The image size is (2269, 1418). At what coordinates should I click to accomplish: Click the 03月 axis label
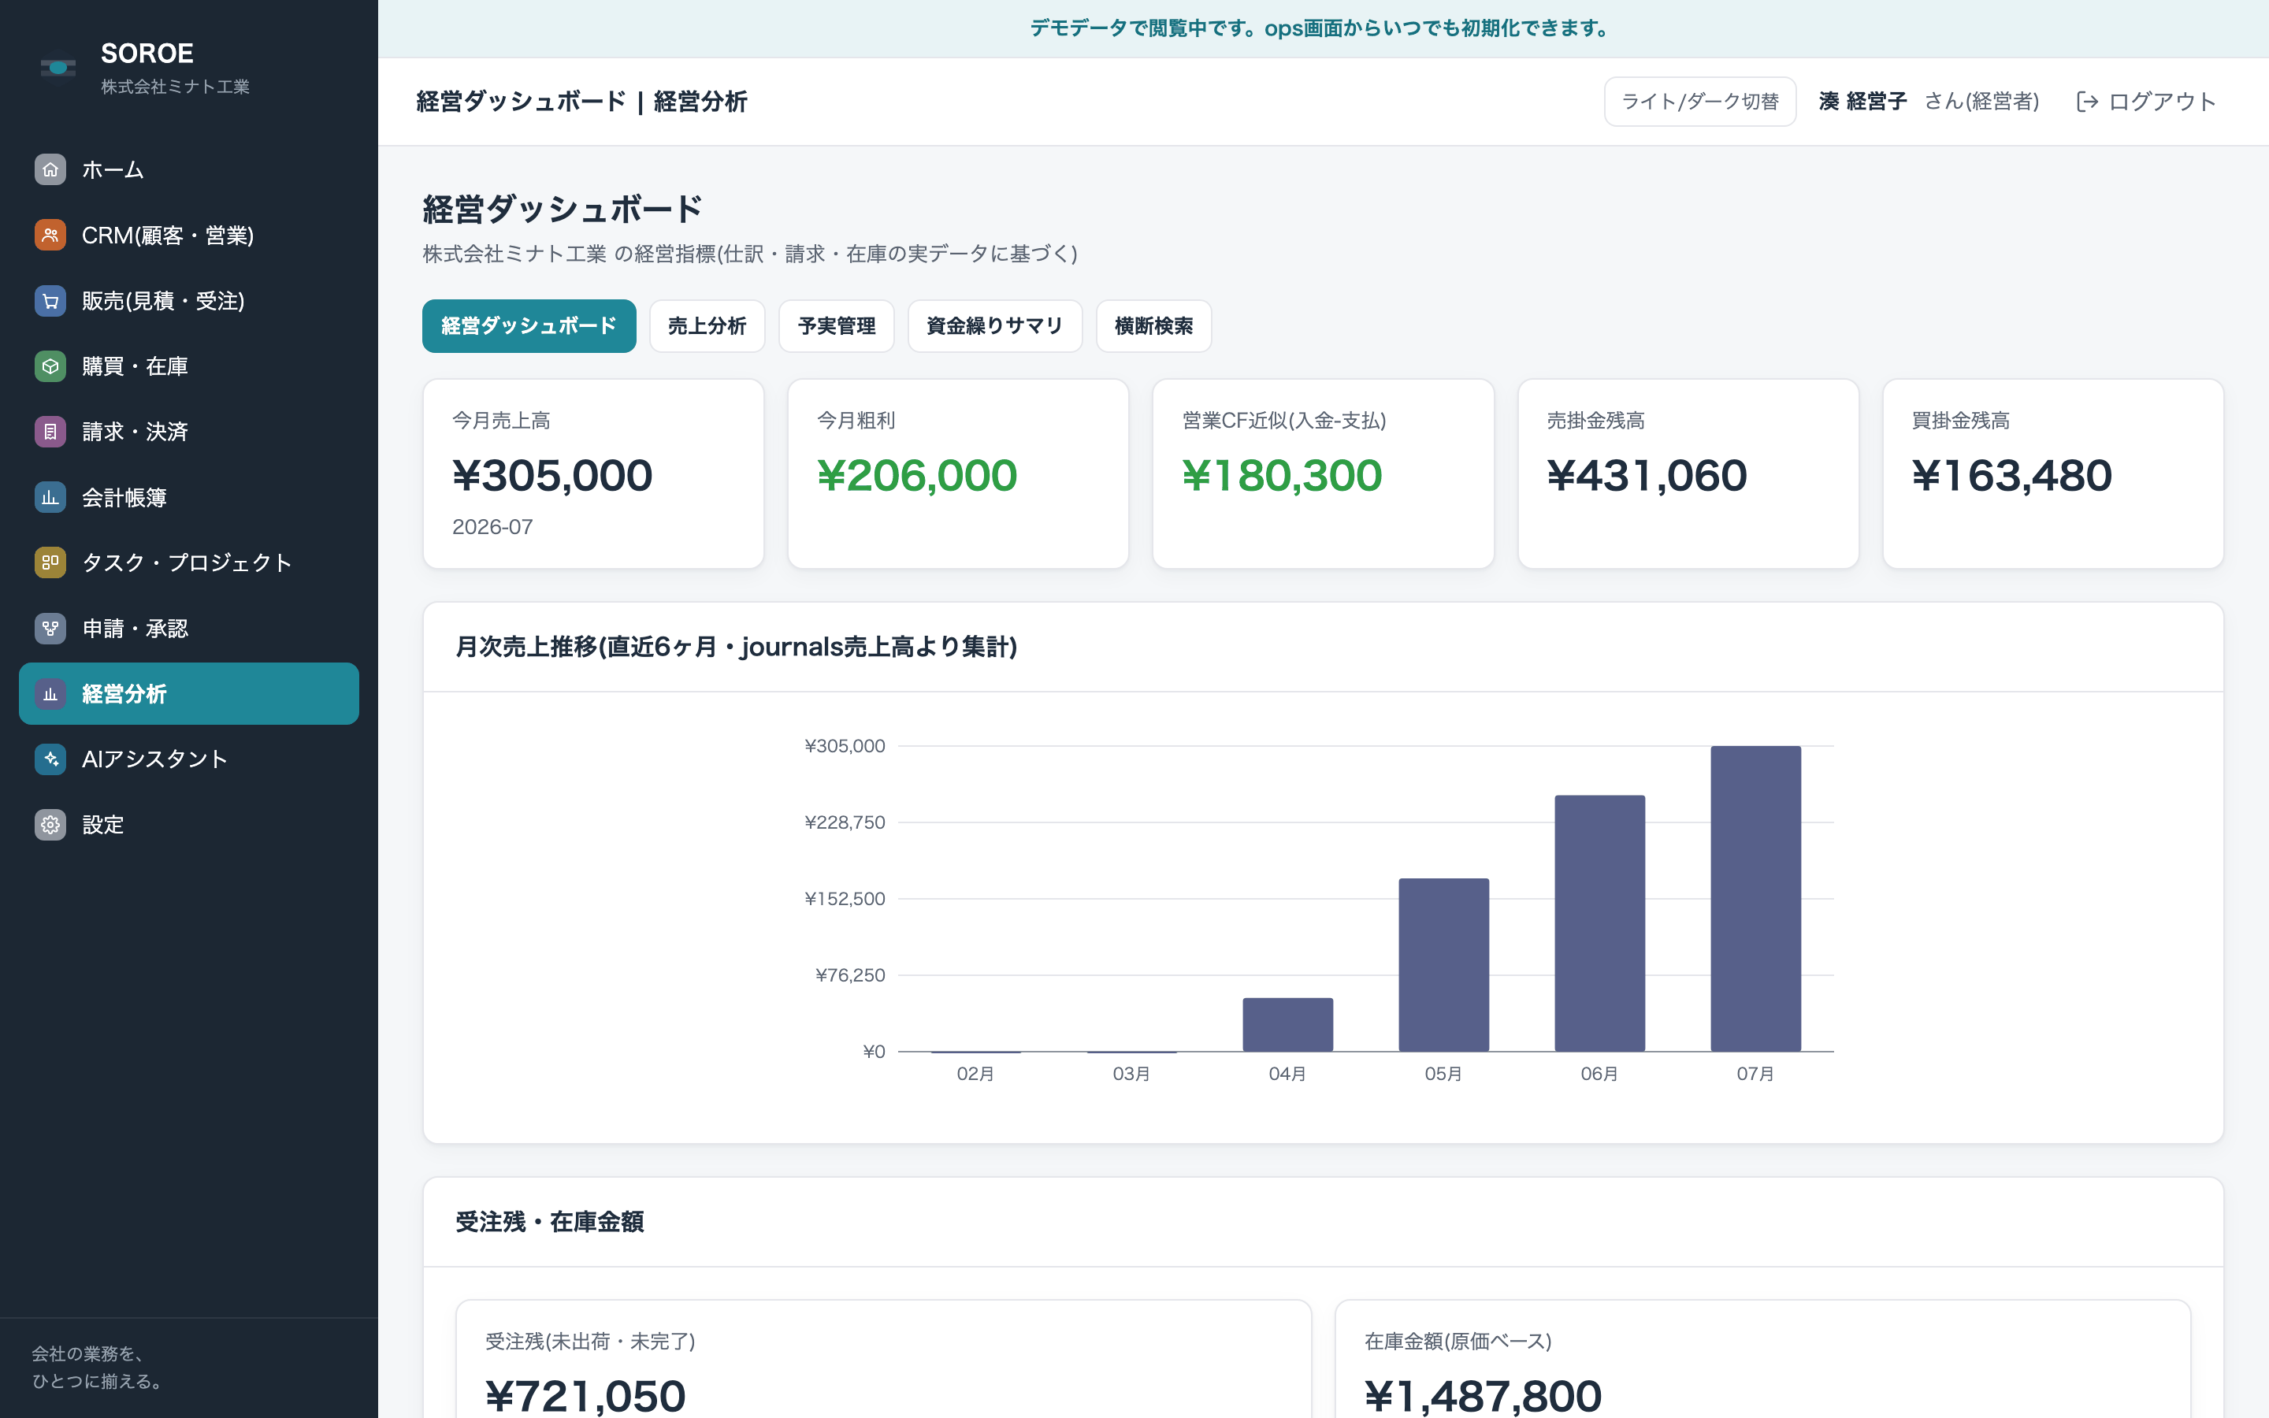point(1131,1074)
